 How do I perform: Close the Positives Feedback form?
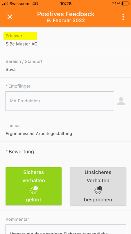[x=10, y=17]
